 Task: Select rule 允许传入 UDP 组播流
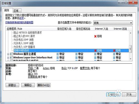pos(24,47)
